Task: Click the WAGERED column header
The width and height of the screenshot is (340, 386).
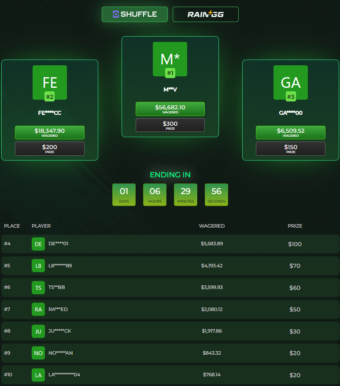Action: [212, 226]
